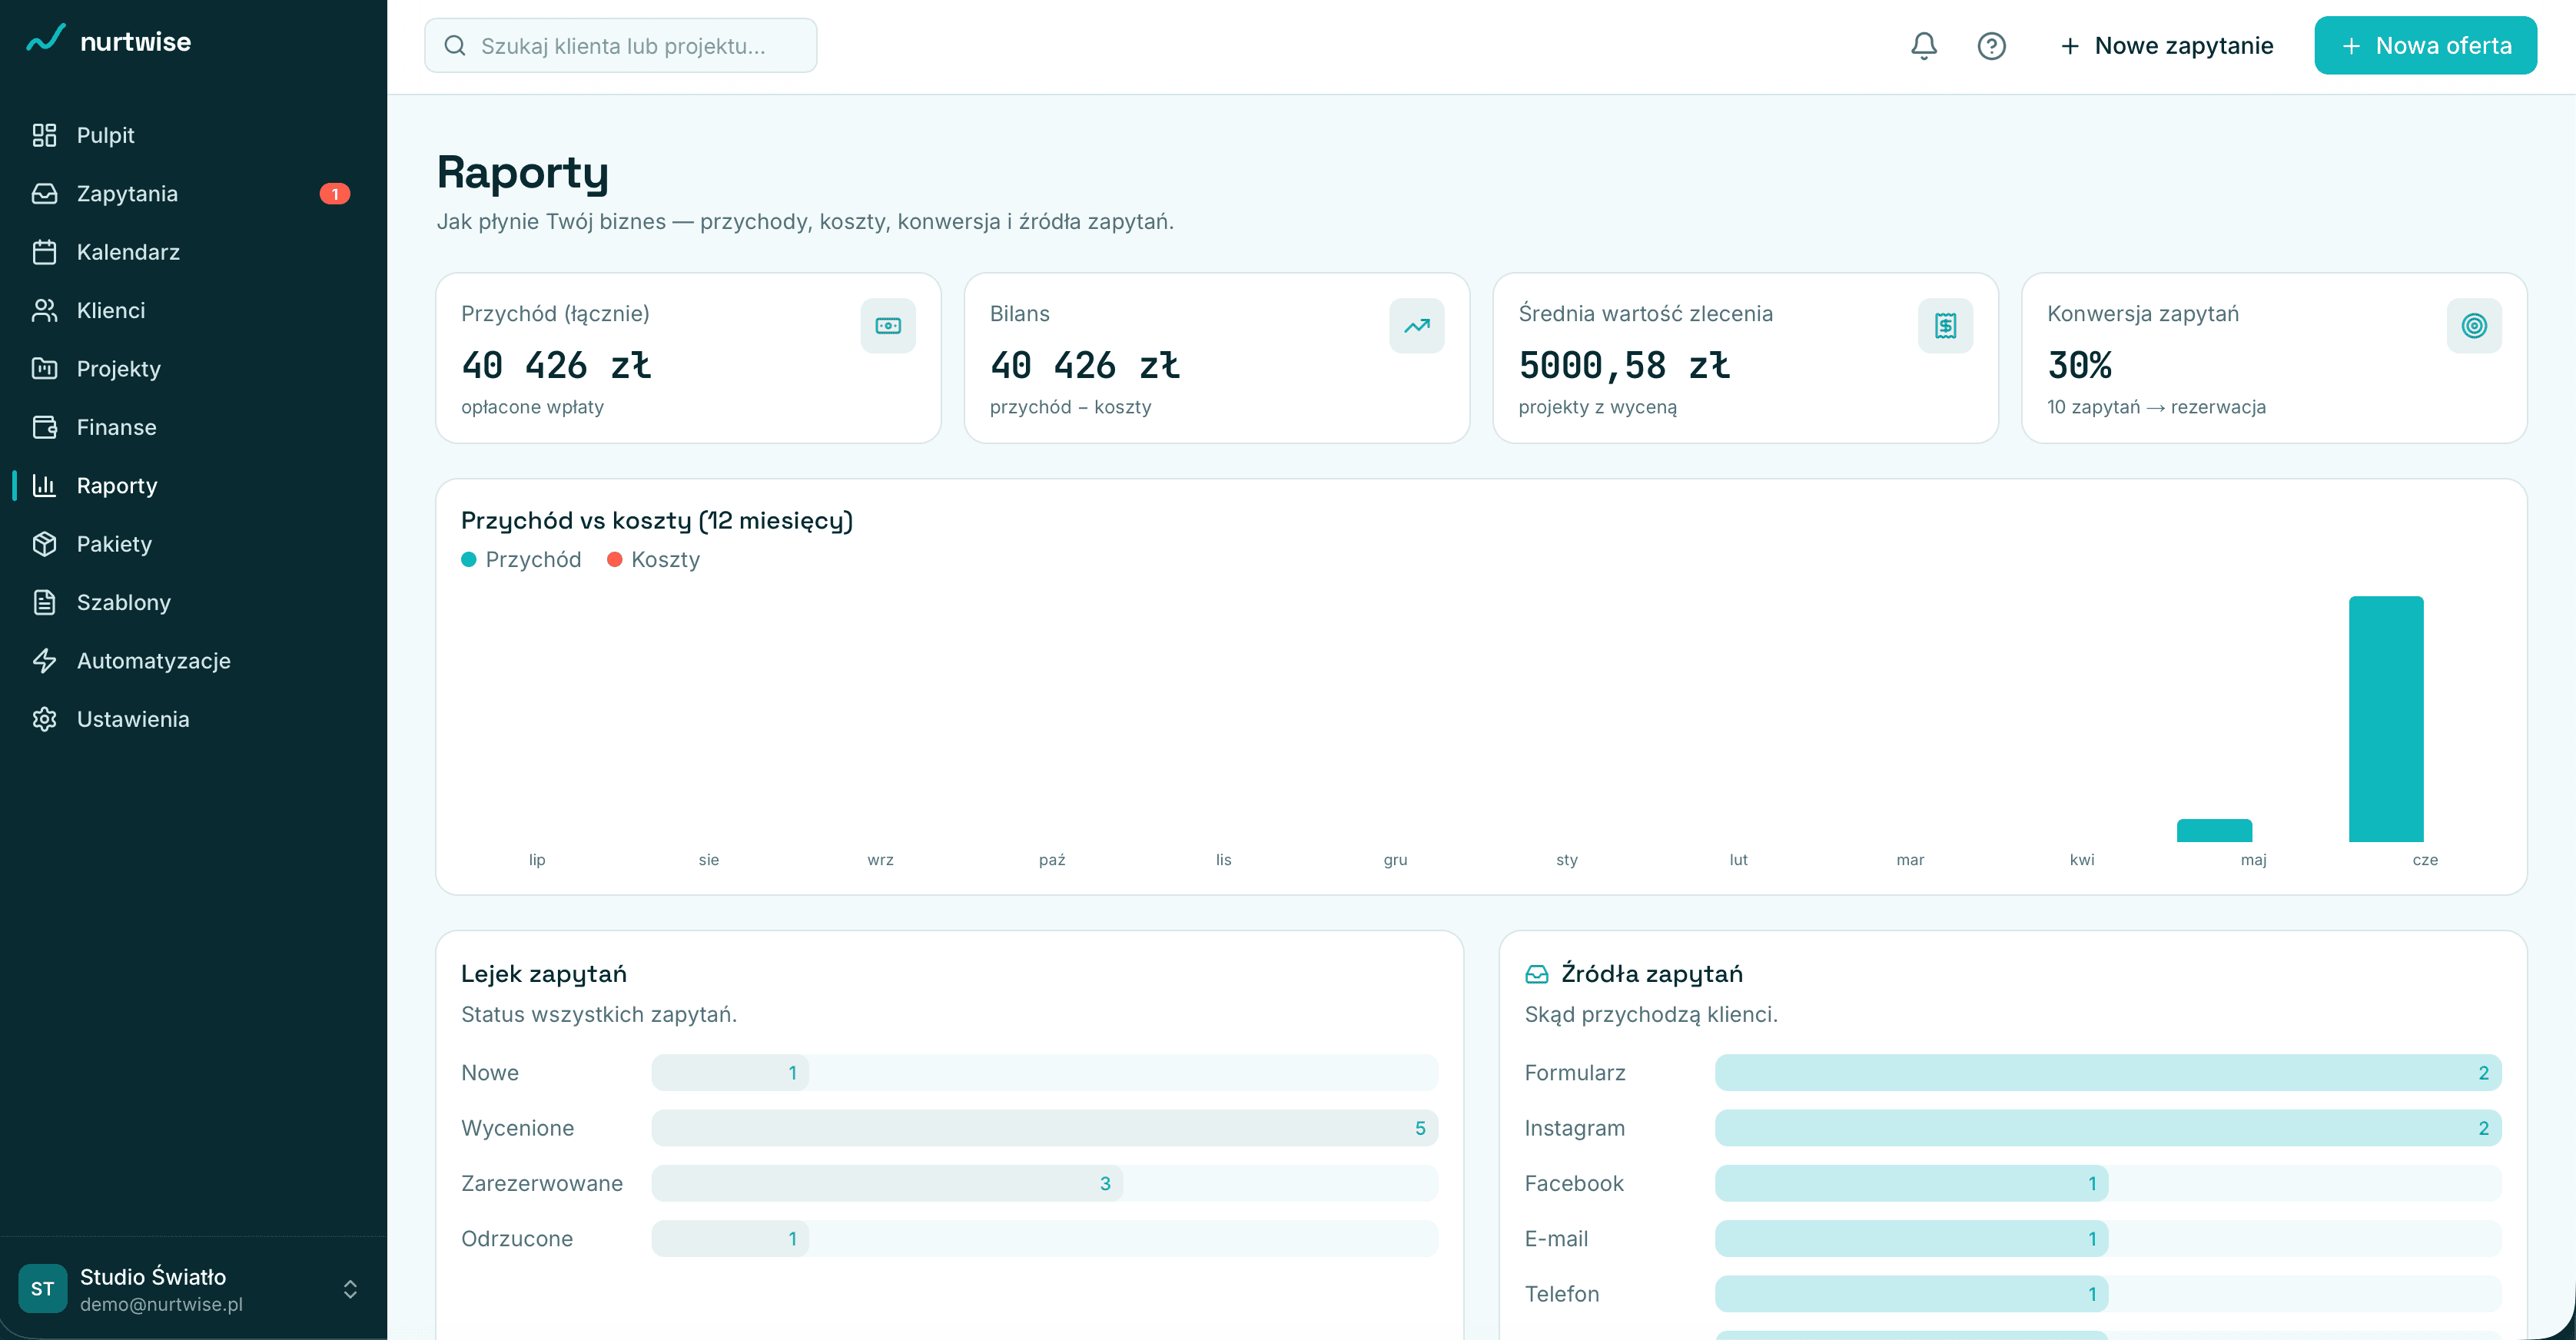Toggle Koszty series in chart legend

click(x=654, y=559)
